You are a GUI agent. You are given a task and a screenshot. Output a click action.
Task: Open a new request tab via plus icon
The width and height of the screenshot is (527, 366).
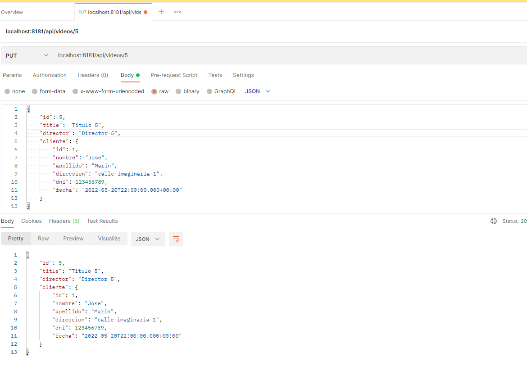coord(161,12)
